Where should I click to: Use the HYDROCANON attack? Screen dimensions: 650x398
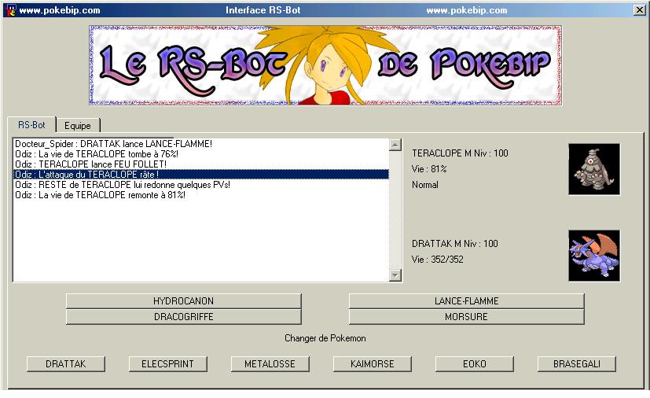pyautogui.click(x=184, y=301)
